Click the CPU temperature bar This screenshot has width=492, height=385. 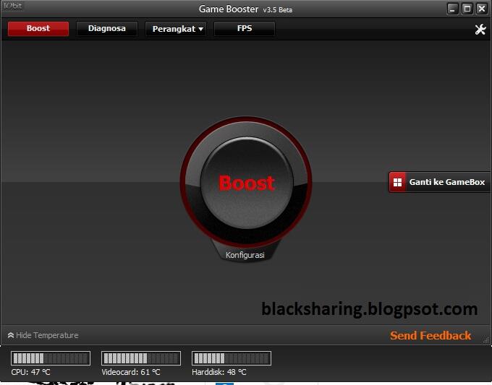[51, 358]
